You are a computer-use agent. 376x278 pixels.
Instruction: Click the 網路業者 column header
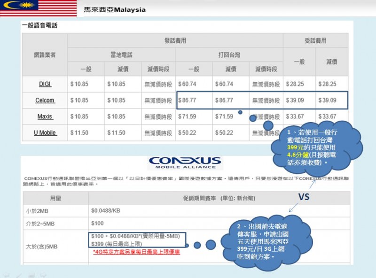click(45, 55)
